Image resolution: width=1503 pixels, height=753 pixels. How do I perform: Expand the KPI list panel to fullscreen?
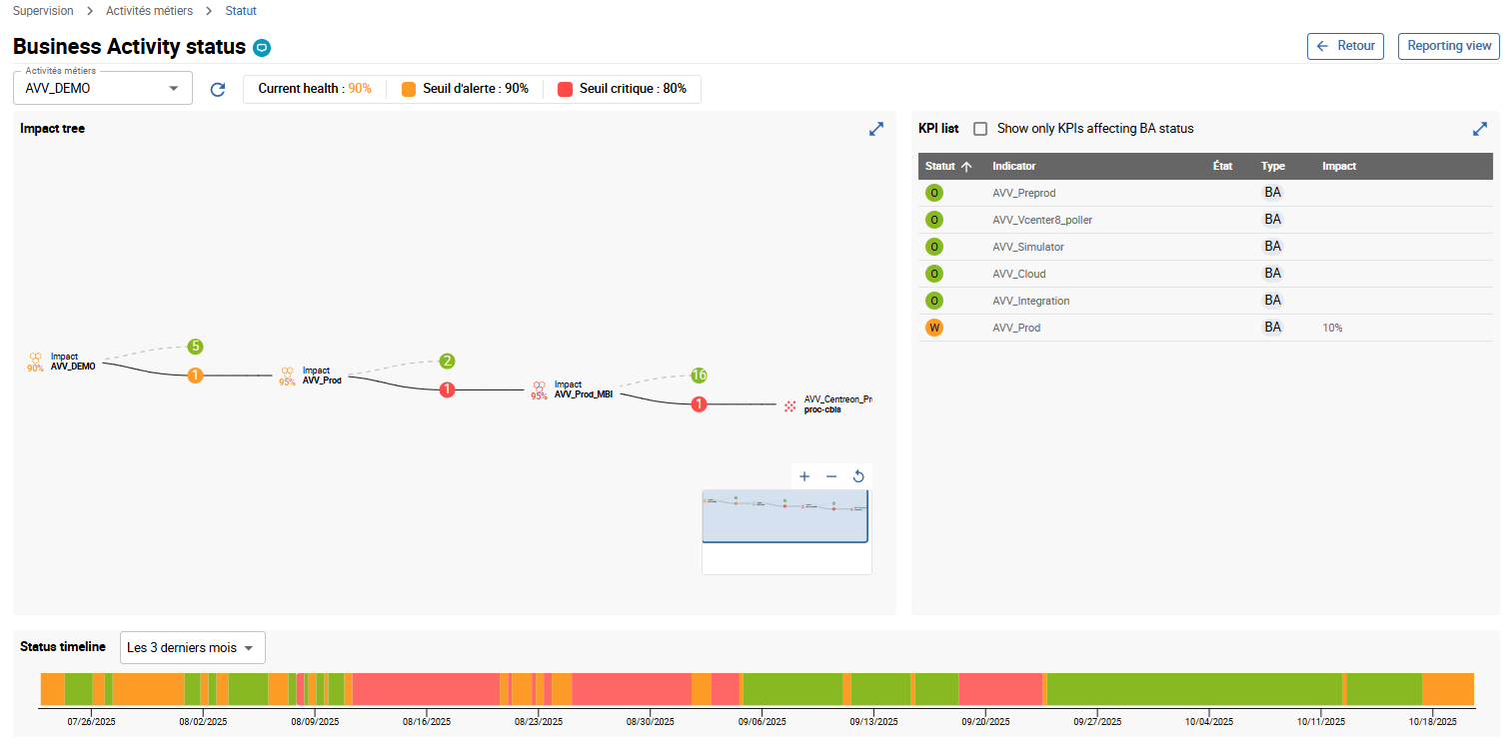point(1480,129)
